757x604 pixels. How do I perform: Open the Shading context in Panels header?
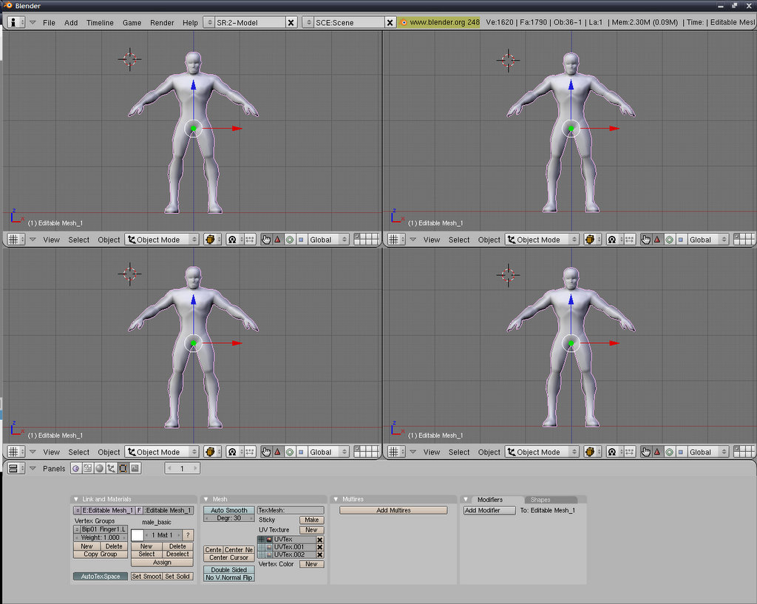(99, 469)
